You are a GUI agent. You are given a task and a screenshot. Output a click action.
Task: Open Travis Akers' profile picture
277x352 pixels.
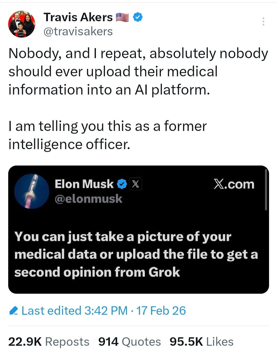pyautogui.click(x=22, y=24)
